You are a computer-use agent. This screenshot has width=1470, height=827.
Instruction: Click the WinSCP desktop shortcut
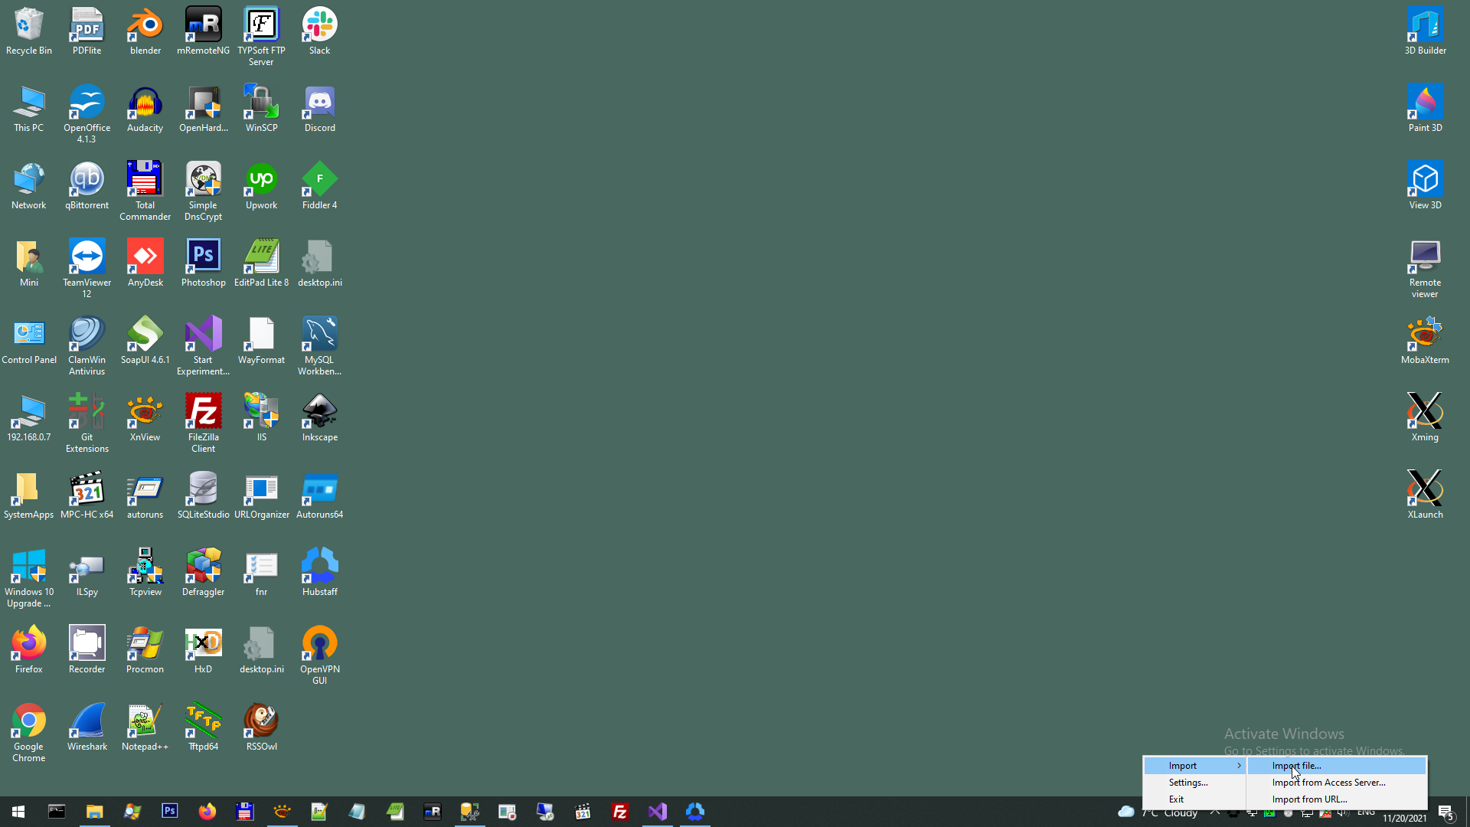pyautogui.click(x=261, y=103)
